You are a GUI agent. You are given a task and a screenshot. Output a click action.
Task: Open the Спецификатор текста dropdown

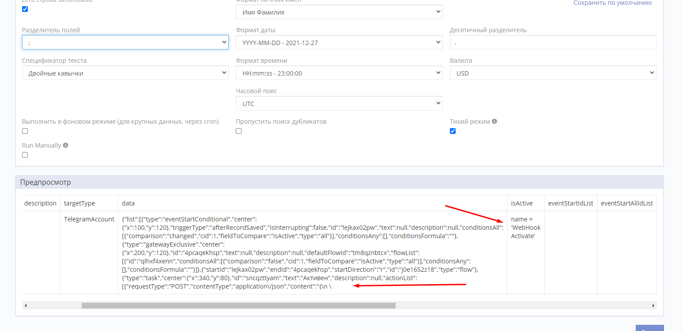(125, 73)
